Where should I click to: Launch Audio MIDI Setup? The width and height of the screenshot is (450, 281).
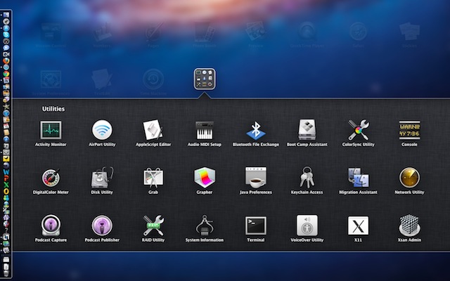point(205,130)
